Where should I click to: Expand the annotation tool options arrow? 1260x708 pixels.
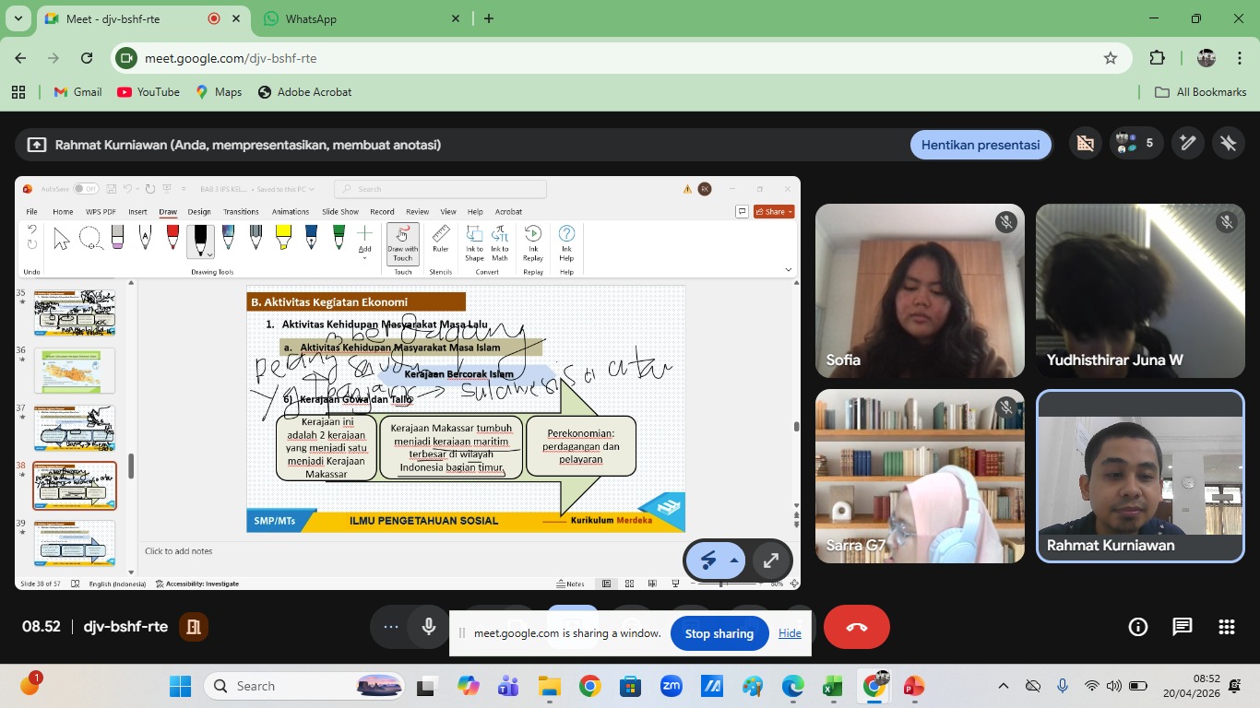(734, 560)
